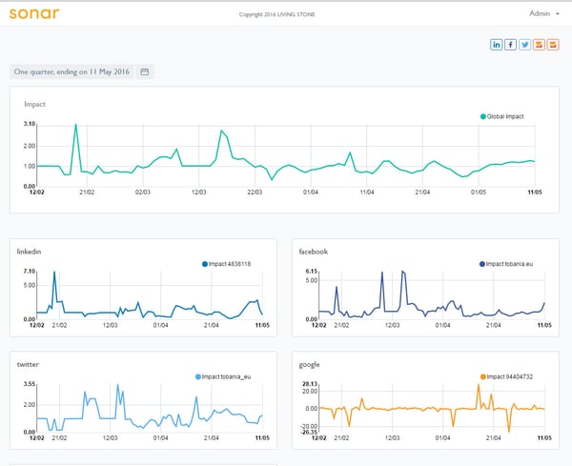Click the 3.10 axis value on the Impact chart
The image size is (572, 466).
pos(30,124)
